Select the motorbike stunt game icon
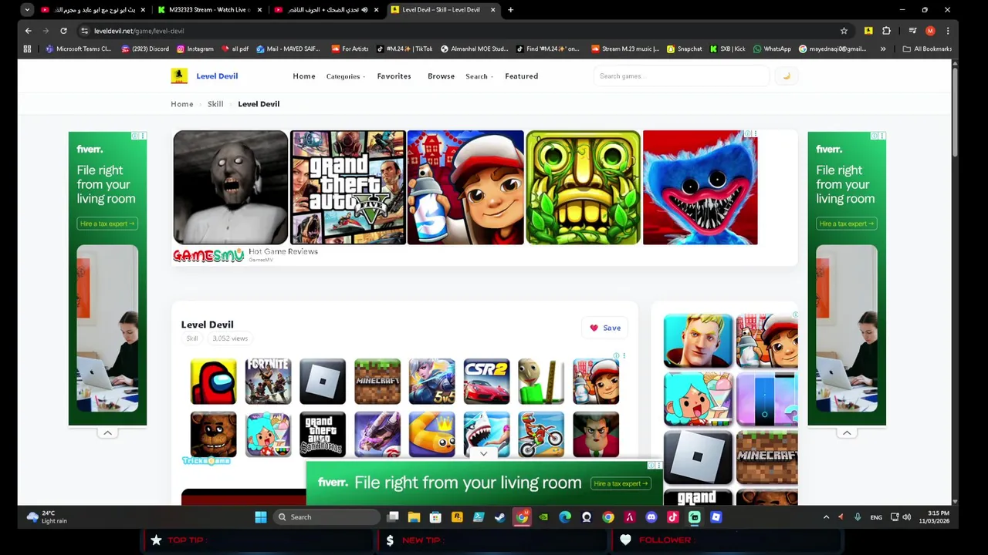 click(541, 434)
